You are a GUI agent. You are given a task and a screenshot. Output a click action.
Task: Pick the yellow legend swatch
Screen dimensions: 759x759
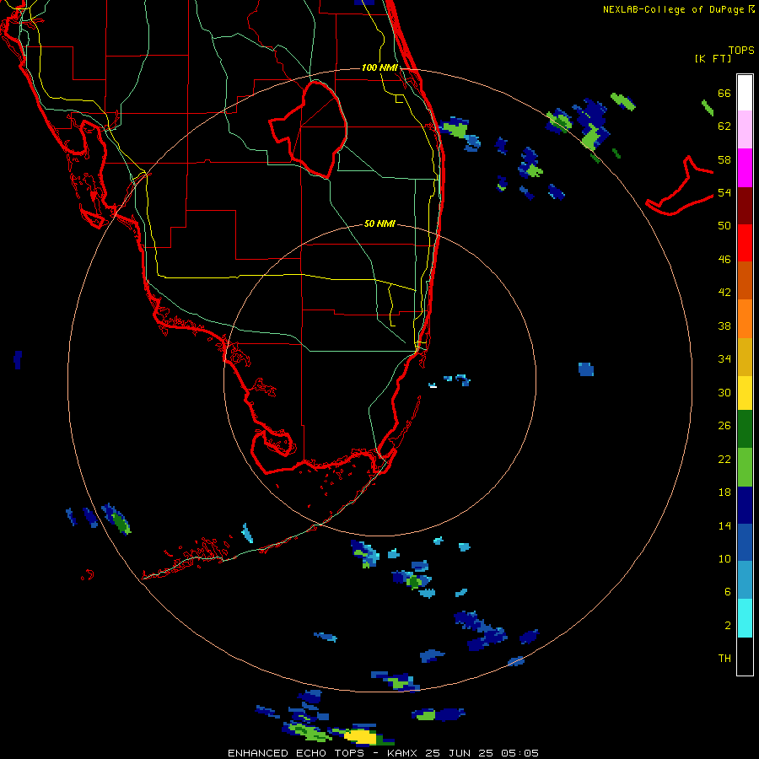click(745, 393)
